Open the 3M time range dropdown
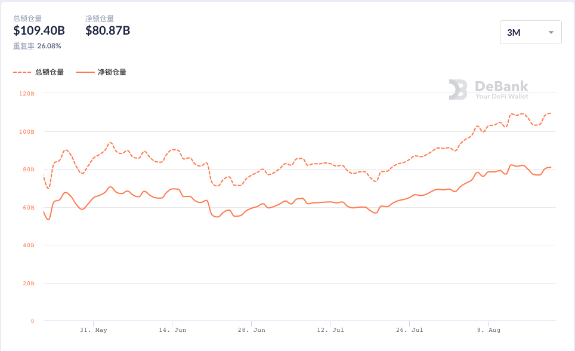Viewport: 575px width, 351px height. pos(531,32)
